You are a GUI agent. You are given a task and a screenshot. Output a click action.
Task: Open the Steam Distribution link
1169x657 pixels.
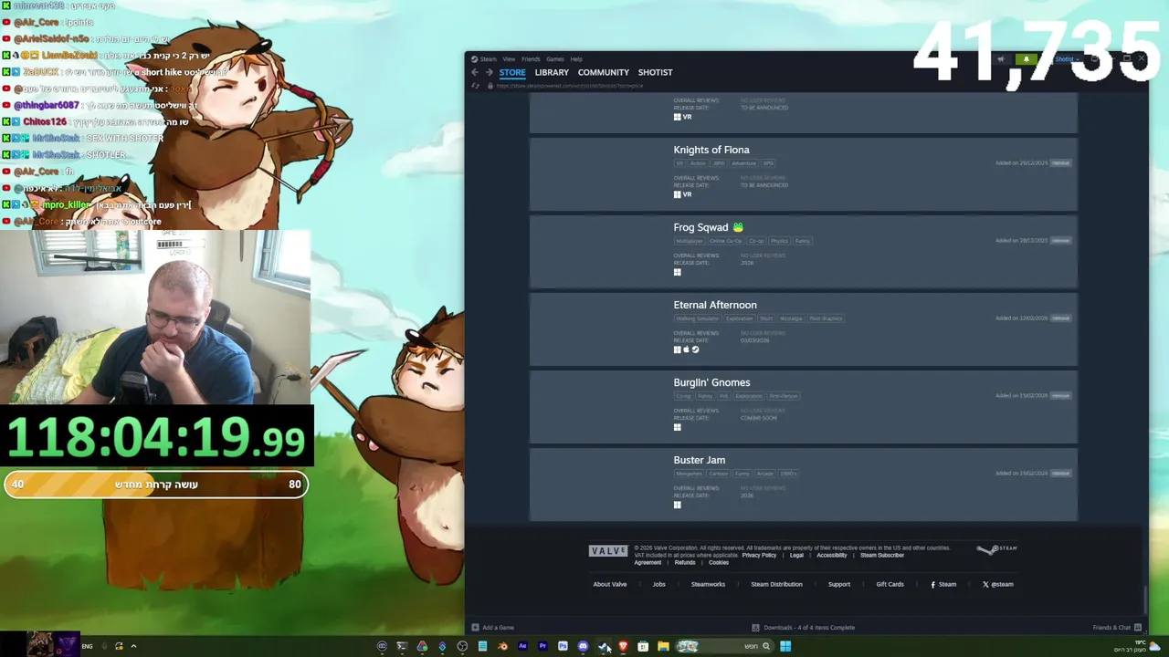pos(776,584)
